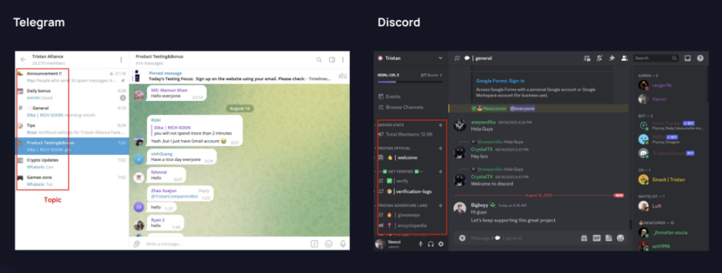Toggle notification settings bell in Discord
722x273 pixels.
[599, 59]
